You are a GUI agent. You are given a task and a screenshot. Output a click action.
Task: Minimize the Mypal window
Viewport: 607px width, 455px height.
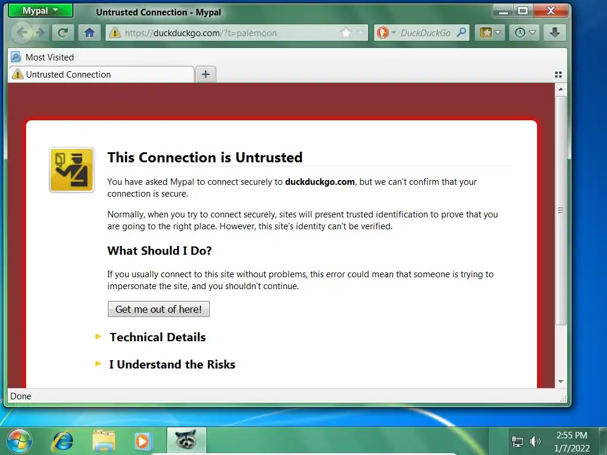point(503,11)
